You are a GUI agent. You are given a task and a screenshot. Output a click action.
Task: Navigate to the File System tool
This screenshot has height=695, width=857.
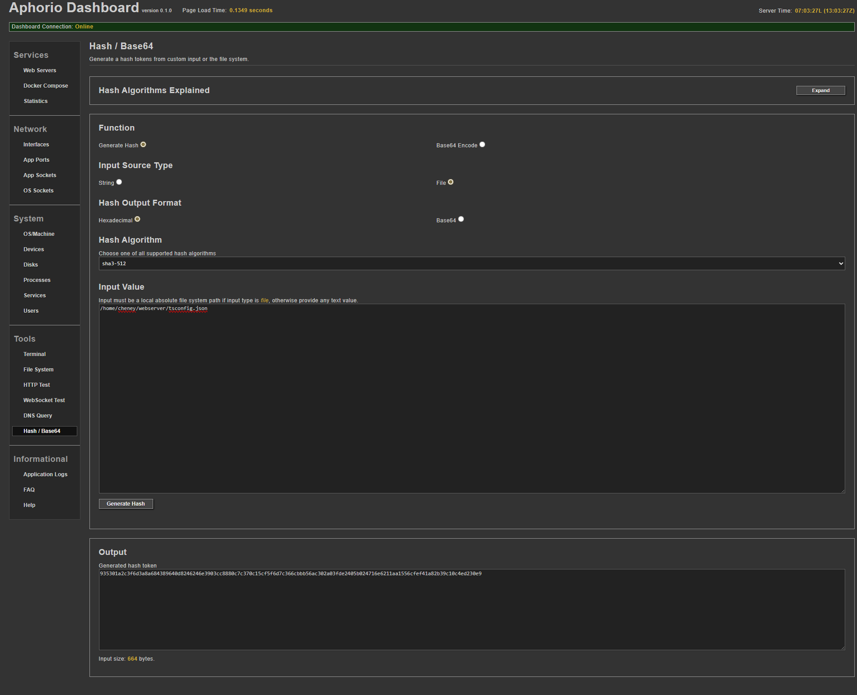(x=38, y=370)
